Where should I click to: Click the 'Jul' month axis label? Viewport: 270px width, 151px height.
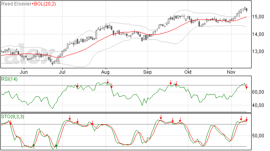pyautogui.click(x=62, y=72)
